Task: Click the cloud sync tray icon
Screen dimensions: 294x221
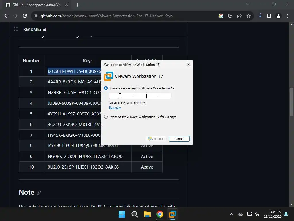Action: (241, 214)
